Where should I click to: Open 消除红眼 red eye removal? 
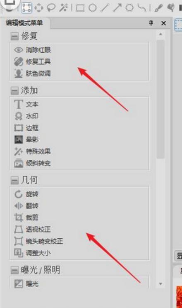coord(33,50)
